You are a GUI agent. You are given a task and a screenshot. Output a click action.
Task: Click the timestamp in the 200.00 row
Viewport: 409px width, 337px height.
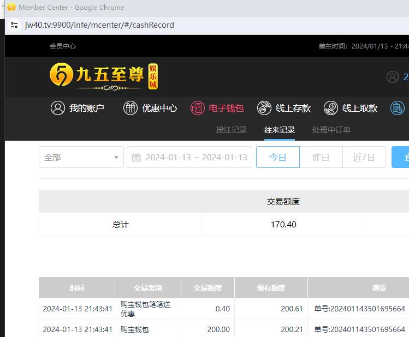pos(78,329)
